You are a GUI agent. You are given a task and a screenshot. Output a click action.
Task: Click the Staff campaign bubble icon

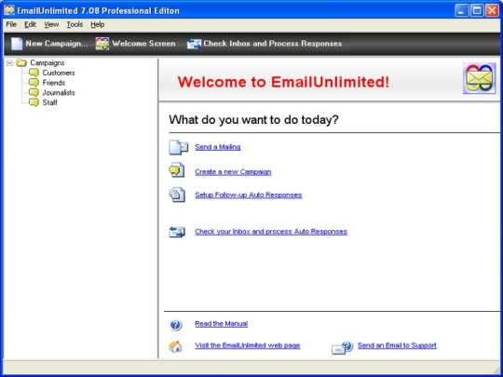(x=34, y=102)
